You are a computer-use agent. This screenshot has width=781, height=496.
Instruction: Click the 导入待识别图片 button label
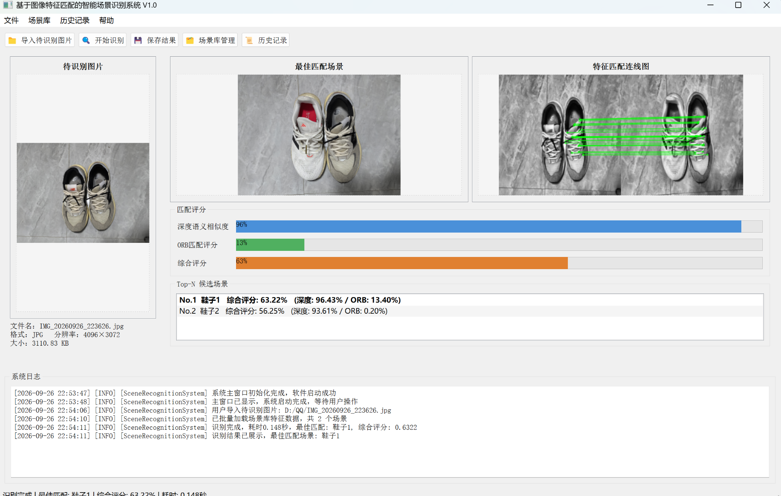point(47,40)
